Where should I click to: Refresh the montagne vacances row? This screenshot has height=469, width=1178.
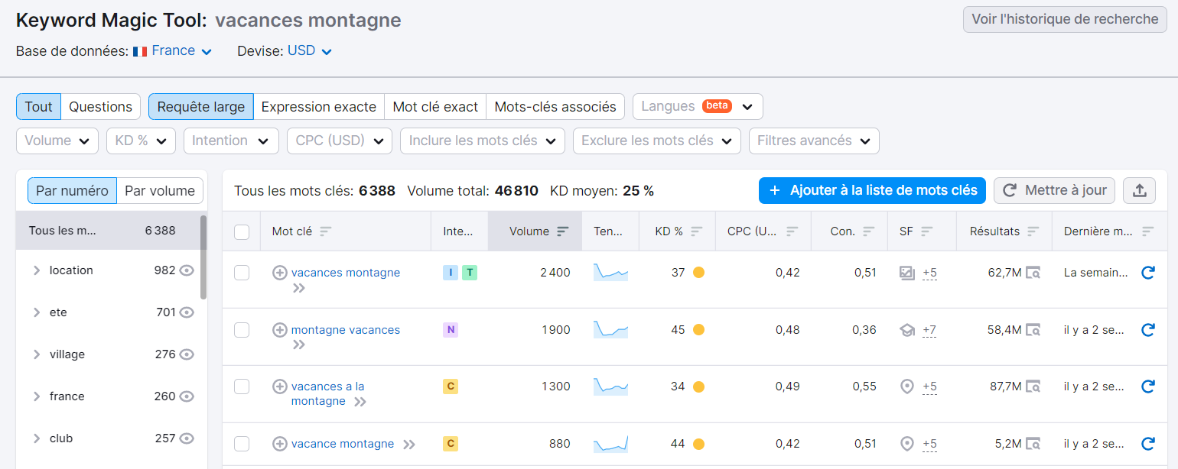pos(1147,330)
